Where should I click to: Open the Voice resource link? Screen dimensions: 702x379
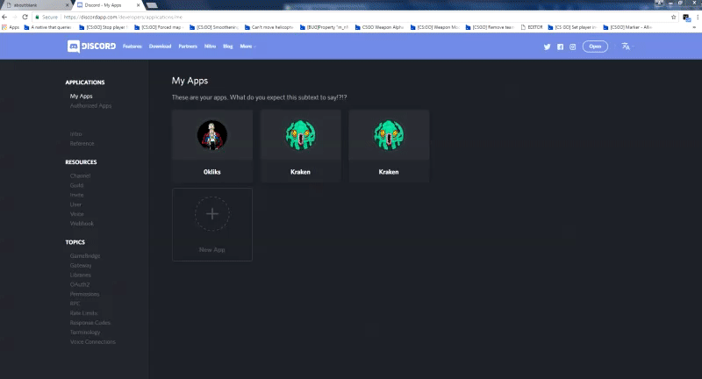point(76,214)
